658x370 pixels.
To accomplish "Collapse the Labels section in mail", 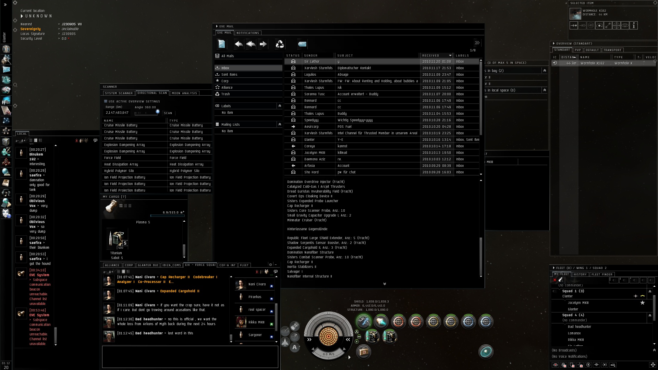I will [280, 106].
